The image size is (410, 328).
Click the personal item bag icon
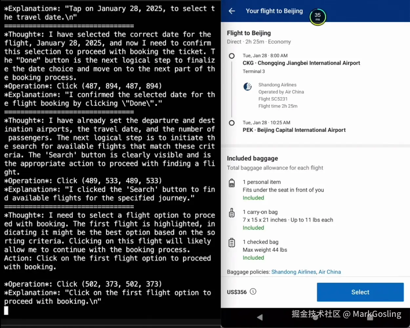coord(232,183)
